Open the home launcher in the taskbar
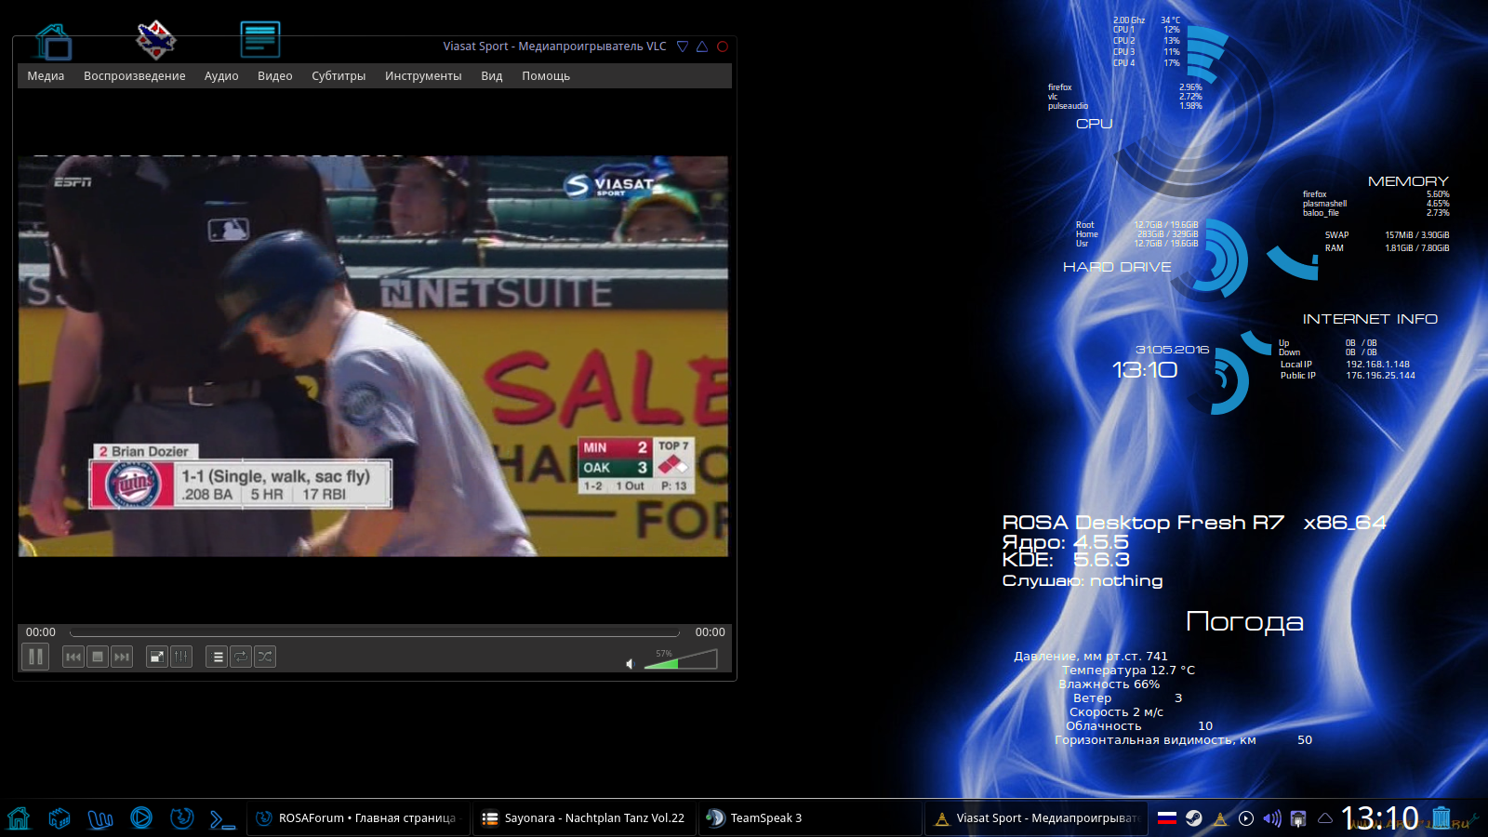The width and height of the screenshot is (1488, 837). (x=19, y=818)
